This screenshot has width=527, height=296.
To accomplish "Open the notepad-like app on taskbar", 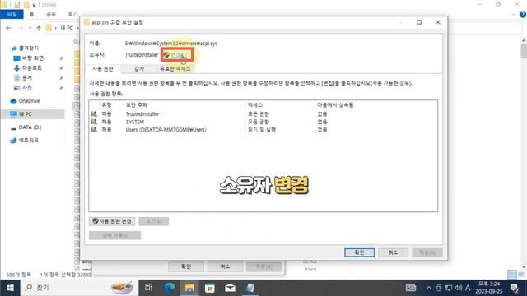I will [x=250, y=288].
